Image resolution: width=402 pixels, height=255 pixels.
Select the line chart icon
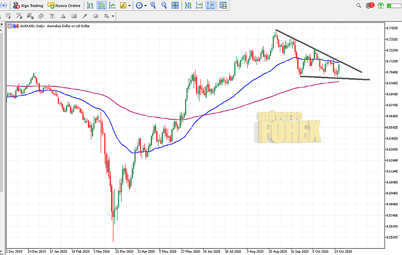(x=112, y=5)
